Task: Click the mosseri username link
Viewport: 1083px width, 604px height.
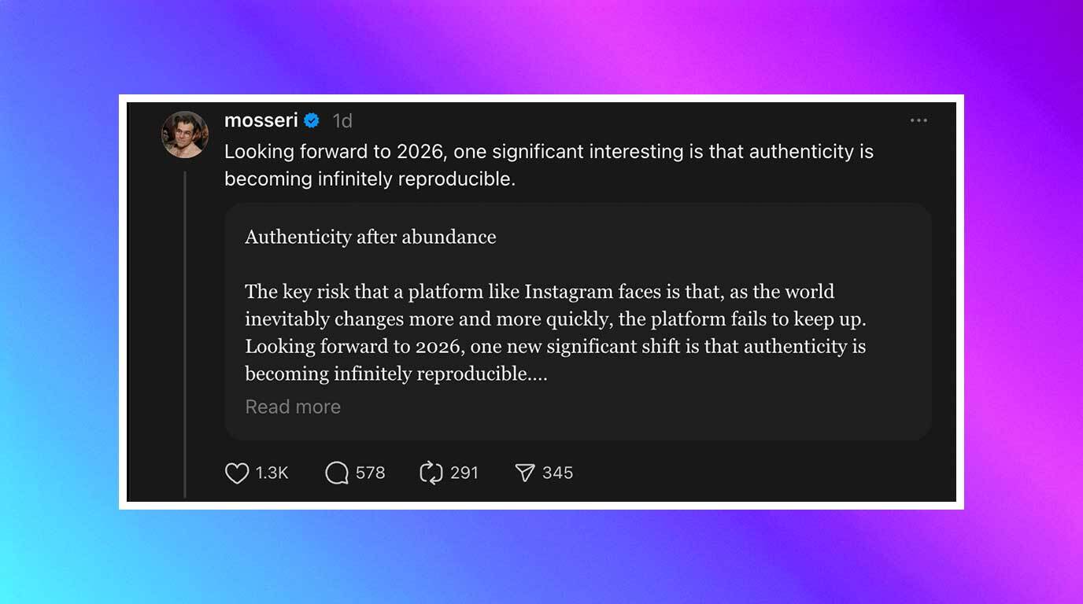Action: [262, 120]
